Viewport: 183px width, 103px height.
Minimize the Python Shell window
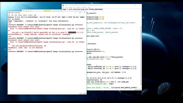coord(76,13)
